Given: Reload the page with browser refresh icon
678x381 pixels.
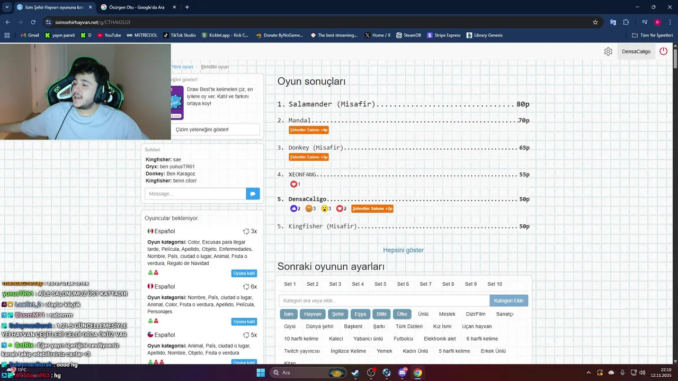Looking at the screenshot, I should 33,22.
